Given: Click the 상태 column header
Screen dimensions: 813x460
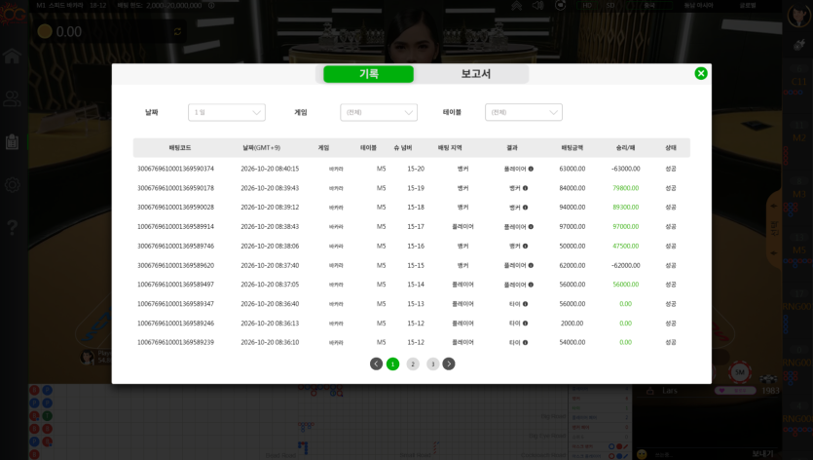Looking at the screenshot, I should pos(671,148).
